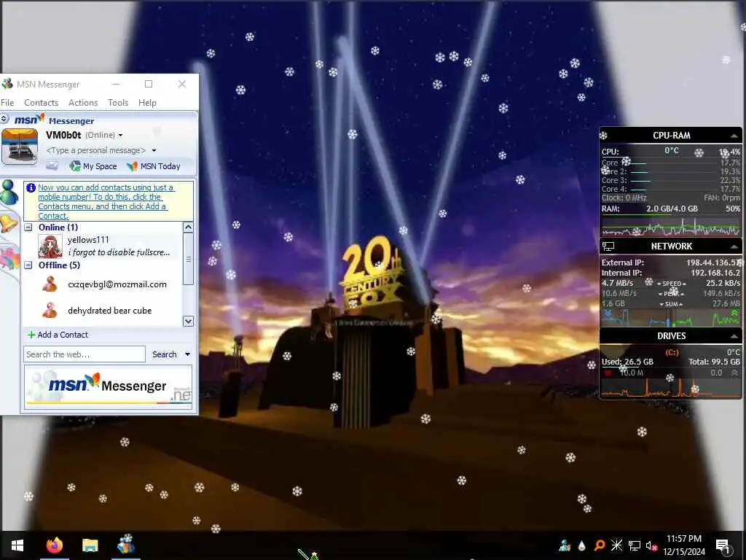
Task: Click the contact list scrollbar thumb
Action: [188, 259]
